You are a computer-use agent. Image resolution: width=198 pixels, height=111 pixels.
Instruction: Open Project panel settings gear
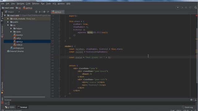pos(44,12)
